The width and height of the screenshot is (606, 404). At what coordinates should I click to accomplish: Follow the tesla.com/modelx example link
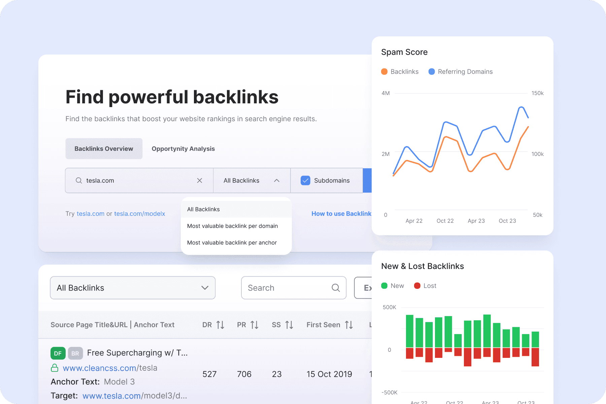[x=139, y=213]
